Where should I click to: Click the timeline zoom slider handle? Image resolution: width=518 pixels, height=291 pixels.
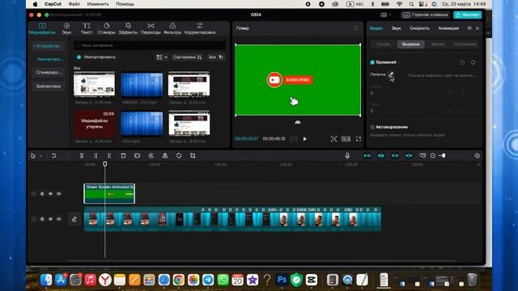tap(444, 155)
